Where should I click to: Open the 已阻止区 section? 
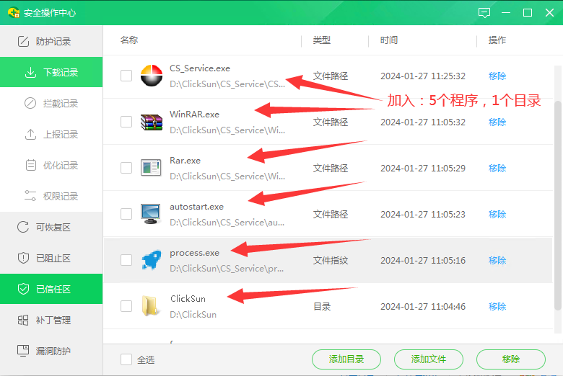point(51,258)
